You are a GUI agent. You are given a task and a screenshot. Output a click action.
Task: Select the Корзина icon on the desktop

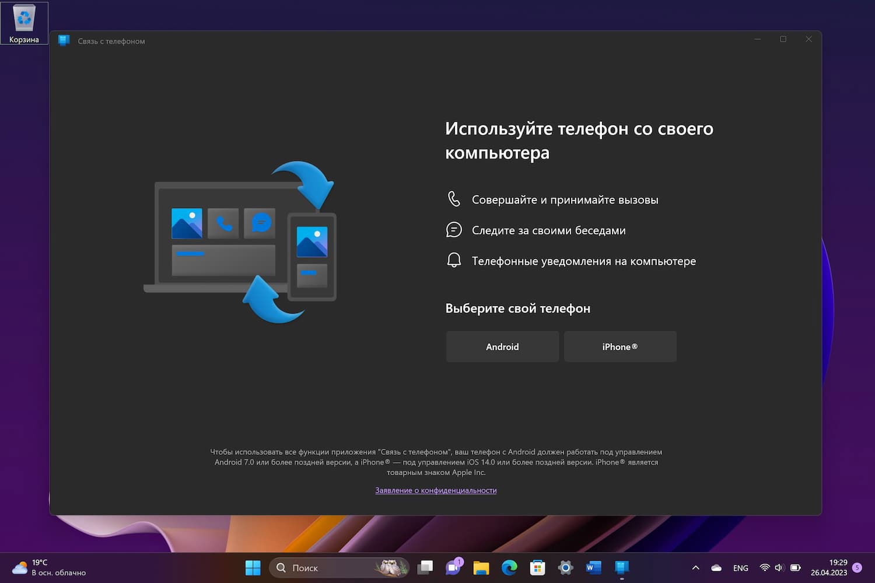pos(24,23)
